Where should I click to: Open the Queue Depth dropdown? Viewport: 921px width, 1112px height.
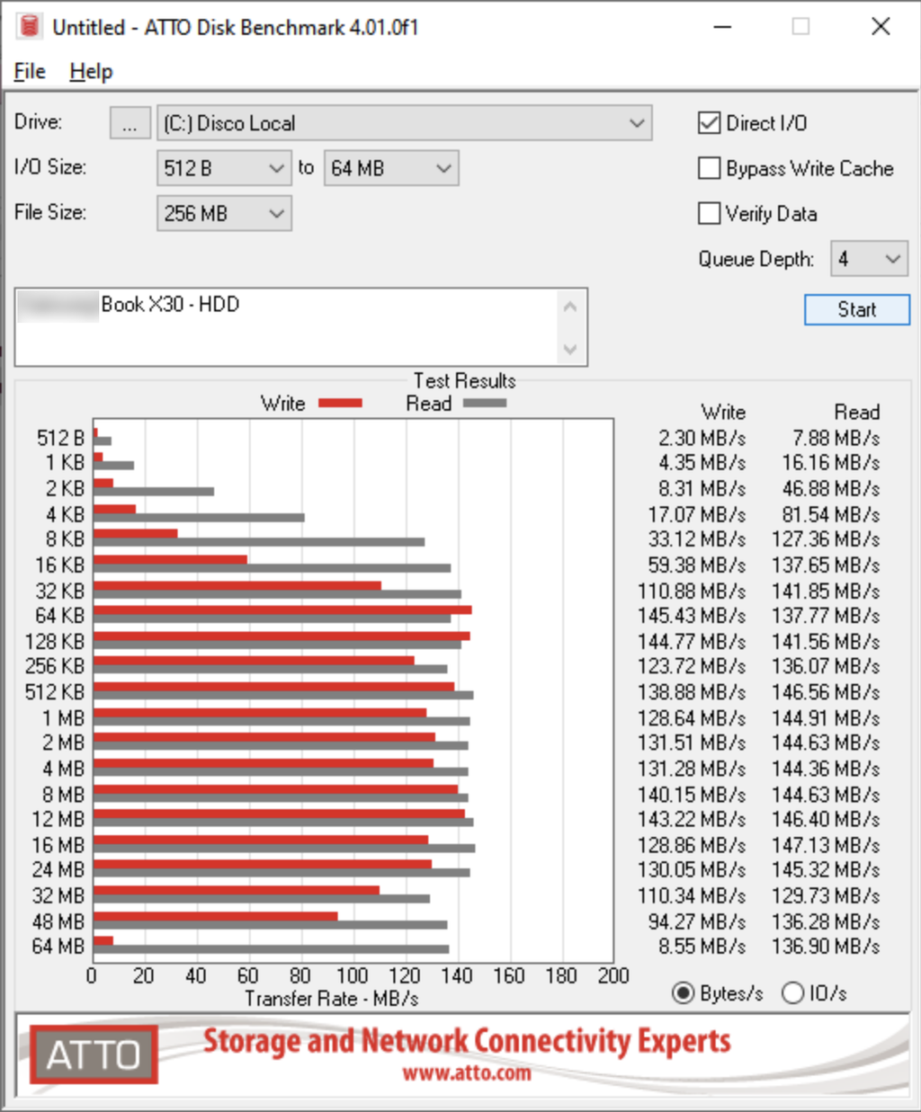coord(869,259)
